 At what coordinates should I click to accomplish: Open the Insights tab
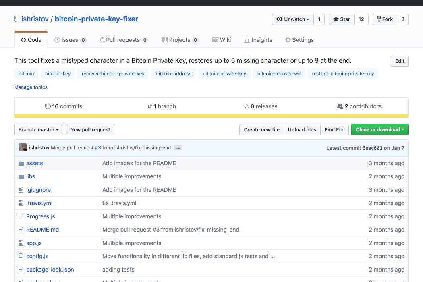[x=258, y=40]
